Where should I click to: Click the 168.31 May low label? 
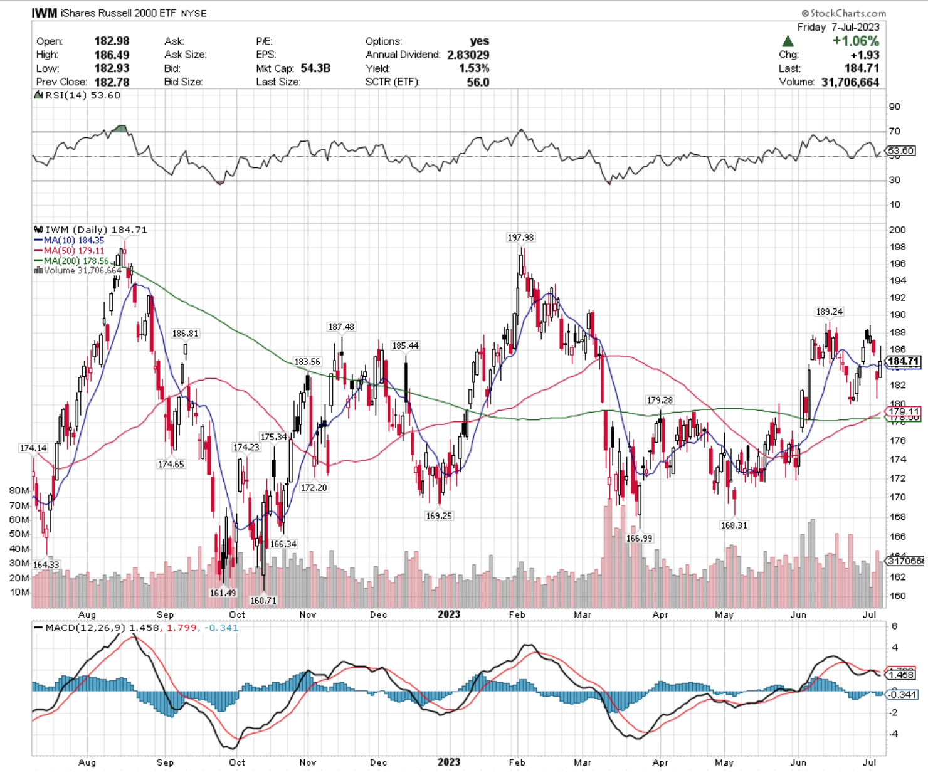pos(734,525)
